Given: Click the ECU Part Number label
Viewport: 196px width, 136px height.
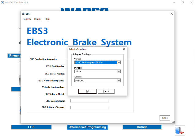Looking at the screenshot, I should click(55, 66).
